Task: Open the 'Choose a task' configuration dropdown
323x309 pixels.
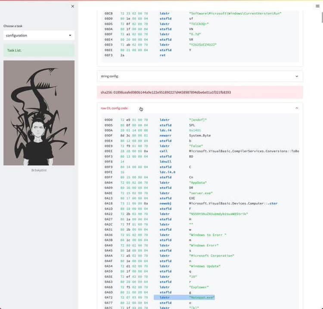Action: pos(39,35)
